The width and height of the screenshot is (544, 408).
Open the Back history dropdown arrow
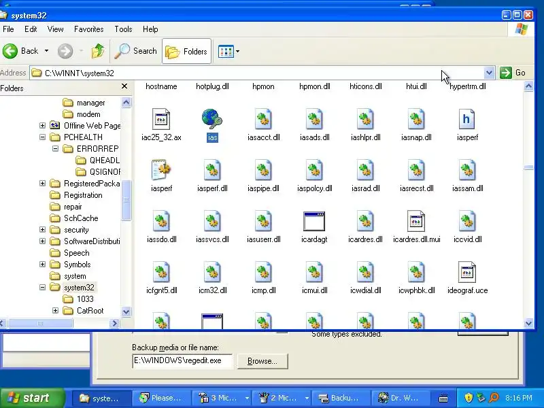click(46, 52)
